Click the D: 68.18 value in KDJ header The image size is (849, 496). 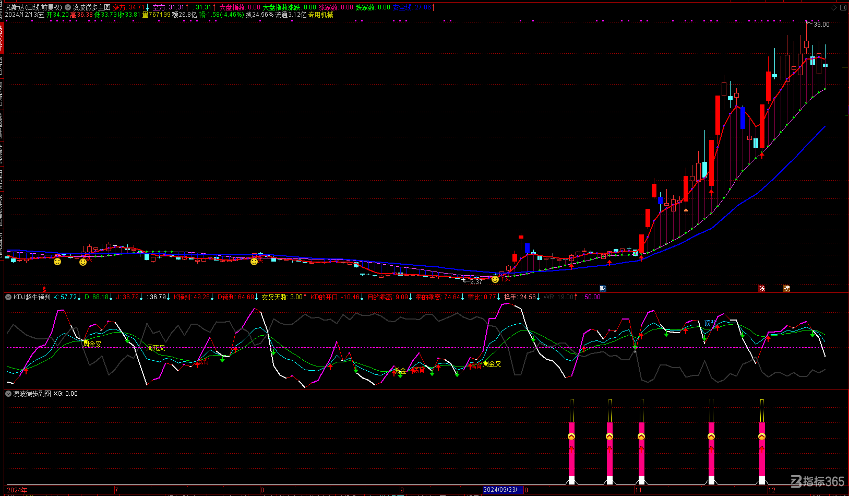coord(97,297)
